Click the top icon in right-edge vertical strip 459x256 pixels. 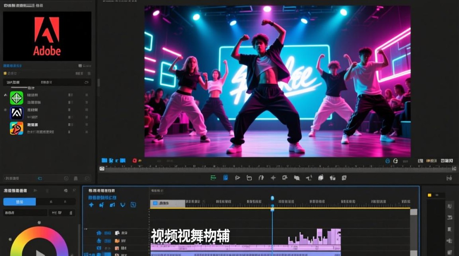coord(450,207)
